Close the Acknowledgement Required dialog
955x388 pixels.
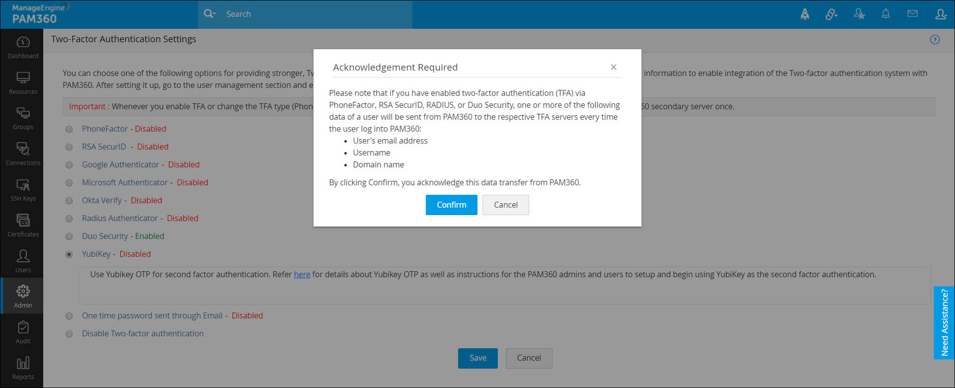point(614,67)
